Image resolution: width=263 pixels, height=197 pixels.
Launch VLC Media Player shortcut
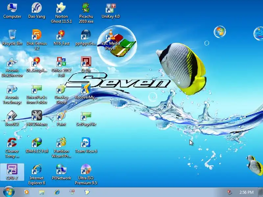[x=110, y=40]
